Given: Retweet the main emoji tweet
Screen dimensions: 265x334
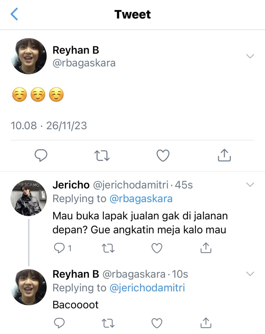Looking at the screenshot, I should 102,156.
